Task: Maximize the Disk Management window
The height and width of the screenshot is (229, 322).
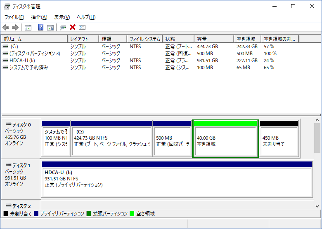Action: click(x=293, y=6)
